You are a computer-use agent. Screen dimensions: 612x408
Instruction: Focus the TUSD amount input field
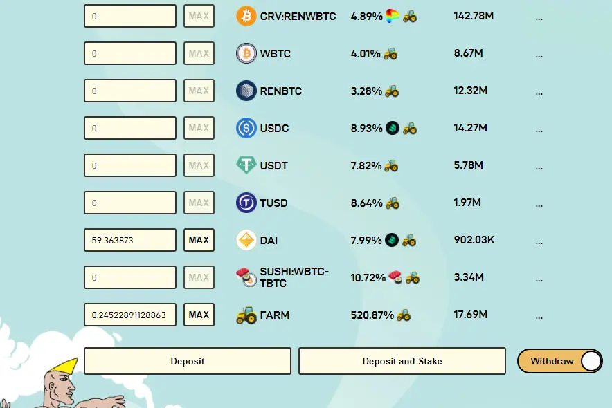coord(130,203)
